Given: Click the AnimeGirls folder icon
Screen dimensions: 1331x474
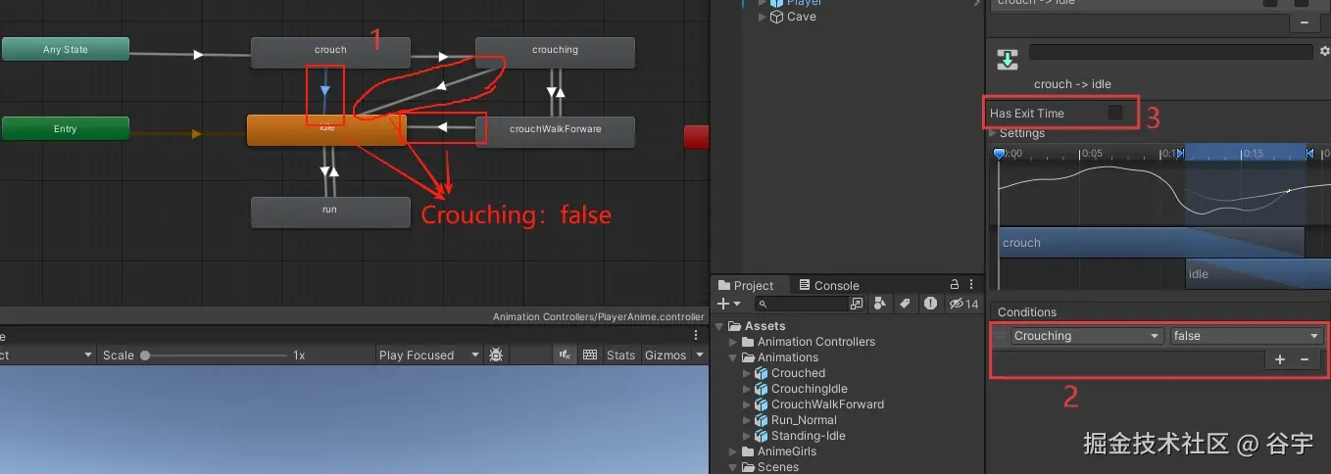Looking at the screenshot, I should pyautogui.click(x=748, y=451).
